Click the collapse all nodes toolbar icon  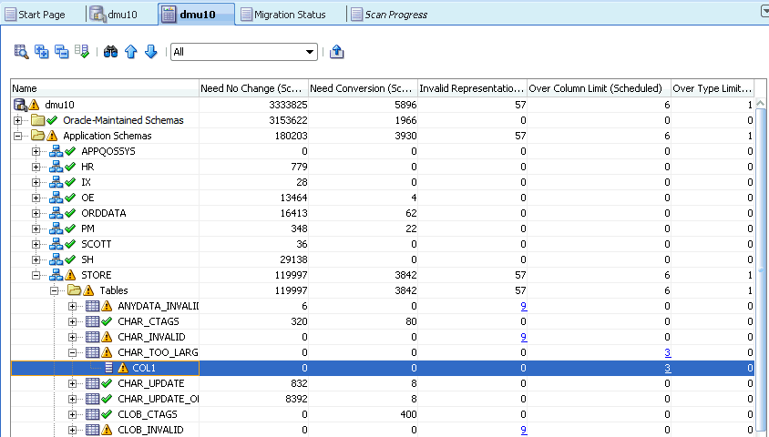coord(61,52)
